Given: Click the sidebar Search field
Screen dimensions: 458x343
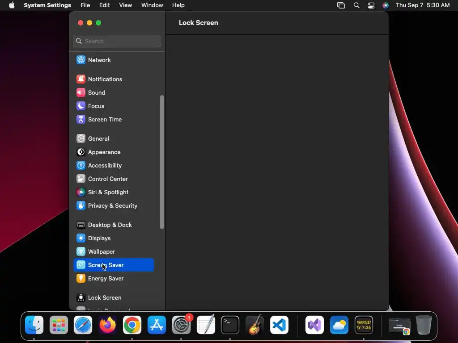Looking at the screenshot, I should click(x=117, y=41).
